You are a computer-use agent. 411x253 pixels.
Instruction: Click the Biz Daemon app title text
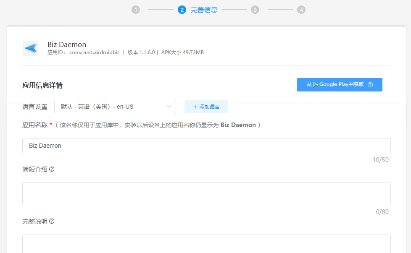[67, 44]
